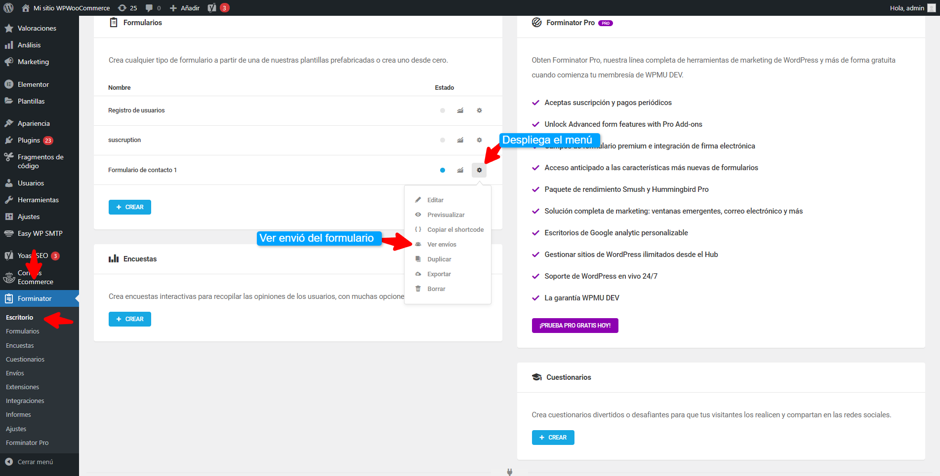The image size is (940, 476).
Task: Open the Añadir new content menu
Action: tap(185, 8)
